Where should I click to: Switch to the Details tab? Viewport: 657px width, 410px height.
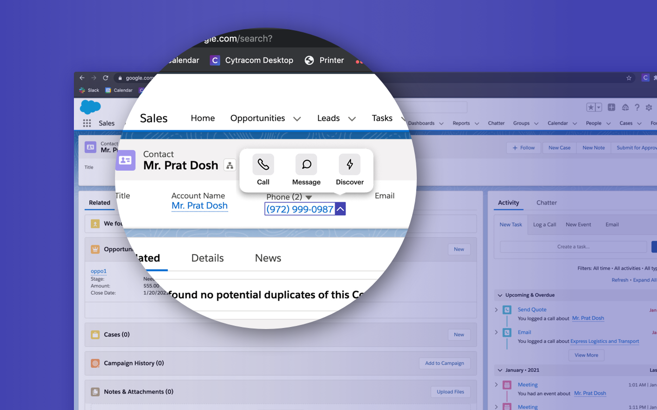point(207,258)
